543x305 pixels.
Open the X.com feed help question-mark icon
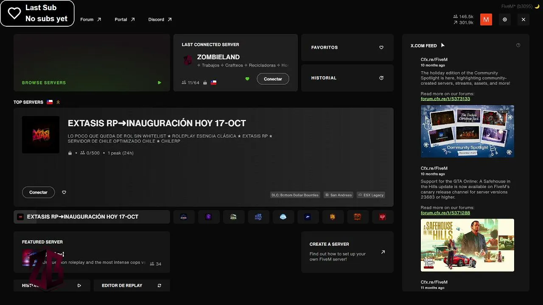tap(518, 45)
